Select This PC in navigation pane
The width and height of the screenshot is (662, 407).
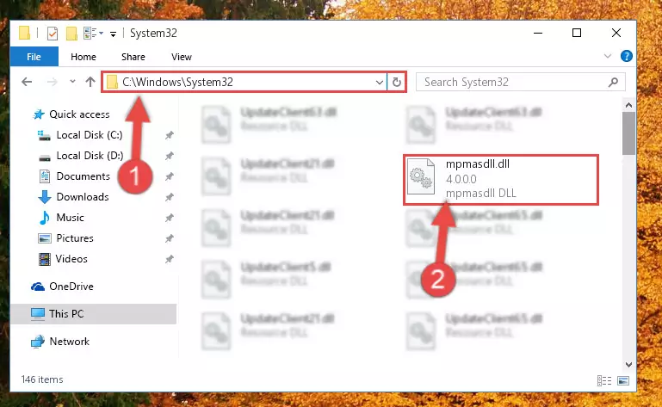click(93, 314)
